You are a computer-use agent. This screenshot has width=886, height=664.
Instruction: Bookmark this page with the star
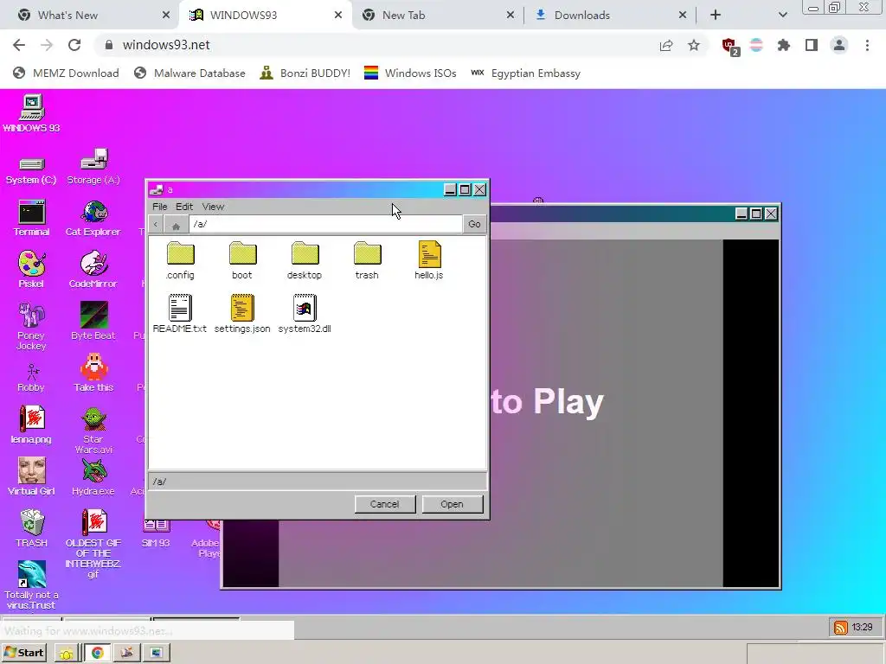(x=694, y=45)
